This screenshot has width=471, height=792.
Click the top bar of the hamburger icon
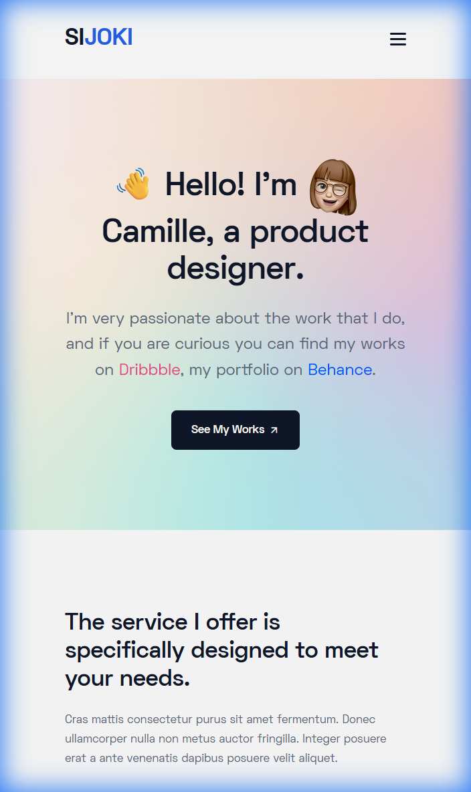pyautogui.click(x=397, y=33)
